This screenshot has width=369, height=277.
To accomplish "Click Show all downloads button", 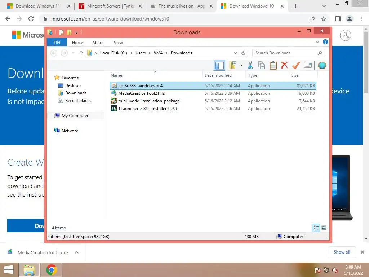I will click(342, 252).
